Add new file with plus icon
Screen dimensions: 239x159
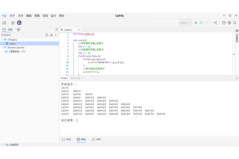pos(56,35)
